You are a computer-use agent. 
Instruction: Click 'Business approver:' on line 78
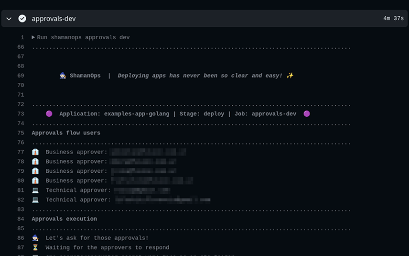[x=76, y=162]
